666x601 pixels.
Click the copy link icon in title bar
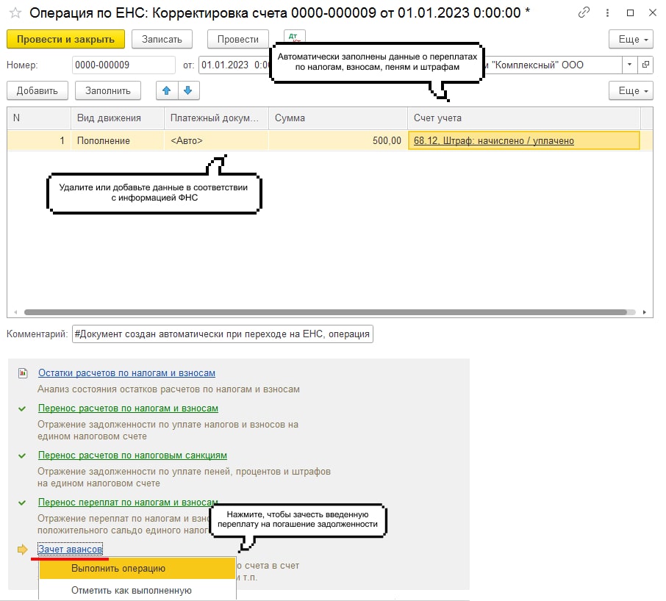click(x=584, y=12)
